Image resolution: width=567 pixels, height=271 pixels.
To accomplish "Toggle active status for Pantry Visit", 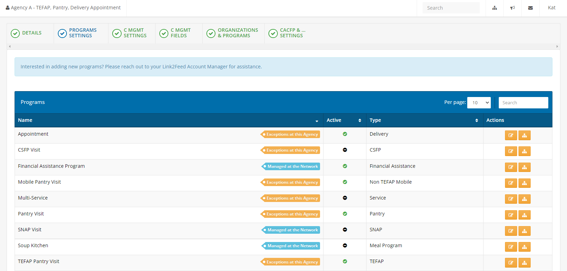I will click(345, 214).
